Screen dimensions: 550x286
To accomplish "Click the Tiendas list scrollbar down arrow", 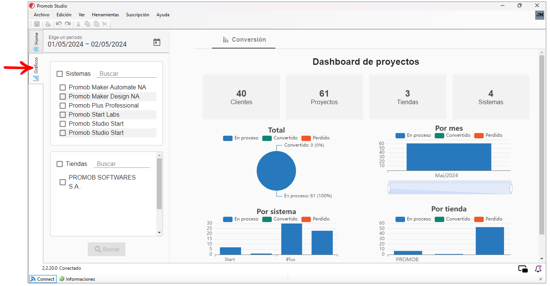I will [x=159, y=233].
